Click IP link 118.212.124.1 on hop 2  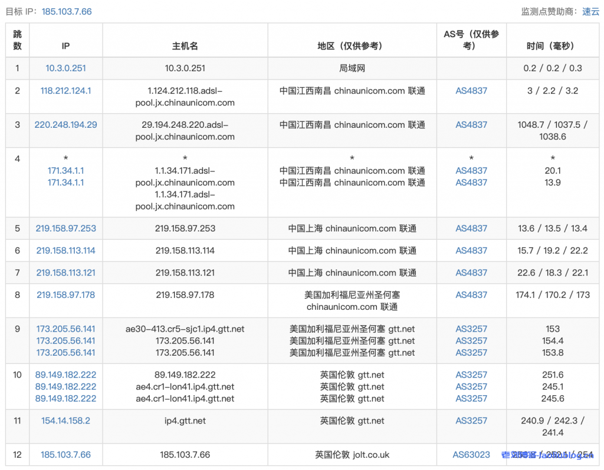pyautogui.click(x=65, y=91)
